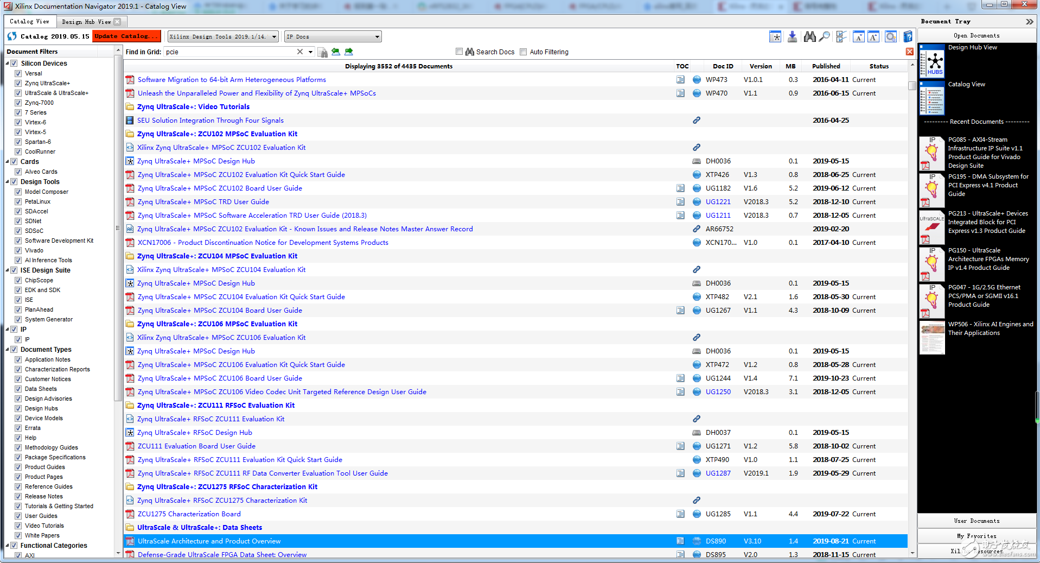Open the blue help book icon
This screenshot has height=563, width=1040.
(x=908, y=36)
